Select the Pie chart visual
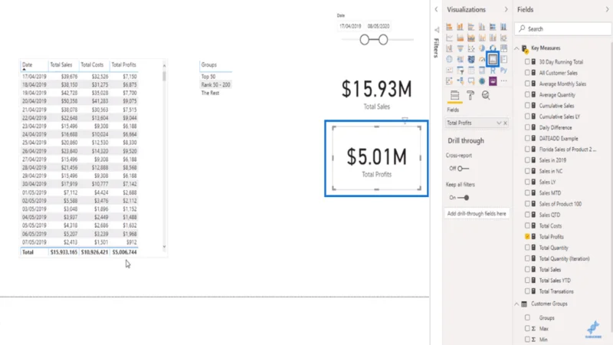 pyautogui.click(x=482, y=48)
